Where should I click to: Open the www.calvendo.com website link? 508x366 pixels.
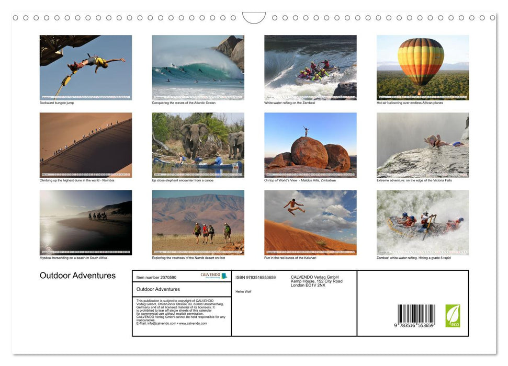(192, 323)
